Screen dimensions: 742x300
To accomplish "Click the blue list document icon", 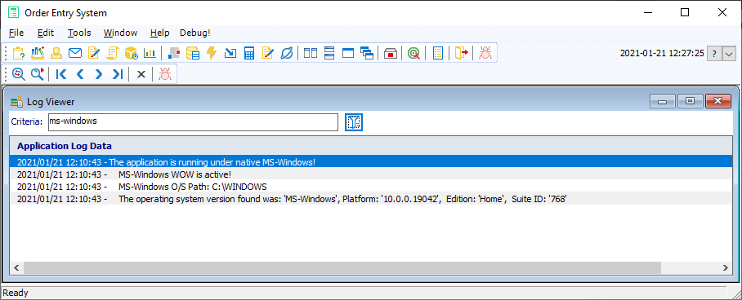I will (438, 53).
